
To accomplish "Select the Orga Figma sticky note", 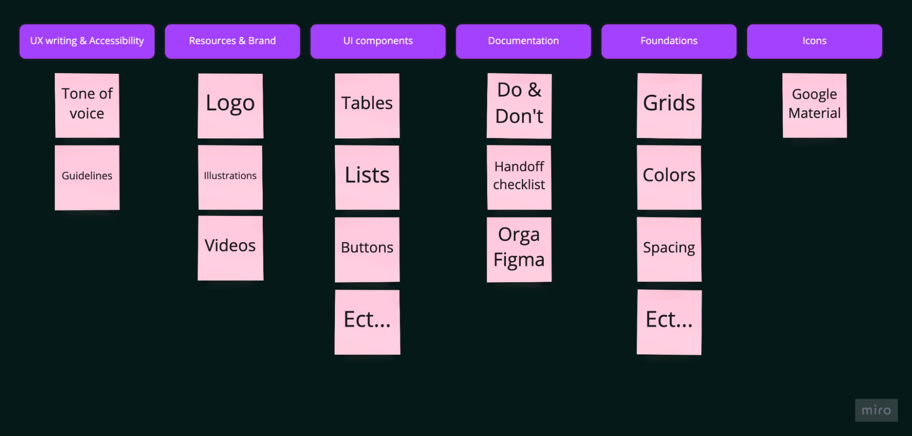I will (x=519, y=249).
